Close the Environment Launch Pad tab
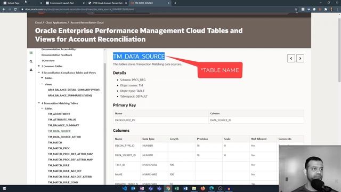341x192 pixels. pyautogui.click(x=84, y=3)
